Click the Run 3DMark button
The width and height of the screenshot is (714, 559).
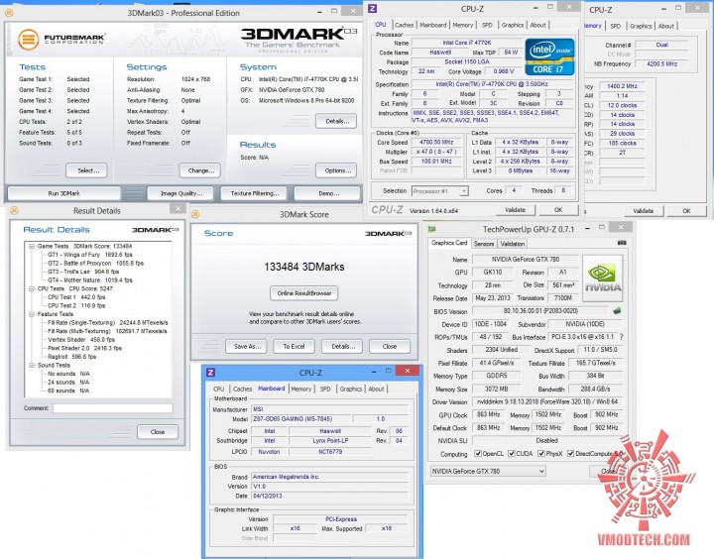[63, 193]
